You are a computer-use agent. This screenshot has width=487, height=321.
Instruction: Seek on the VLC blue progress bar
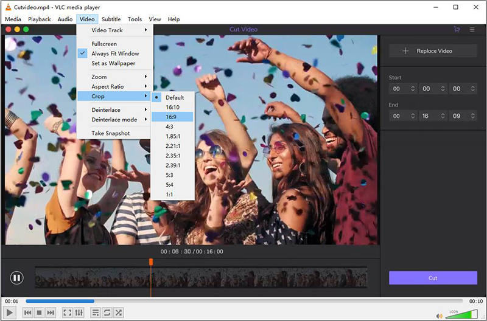(x=244, y=301)
